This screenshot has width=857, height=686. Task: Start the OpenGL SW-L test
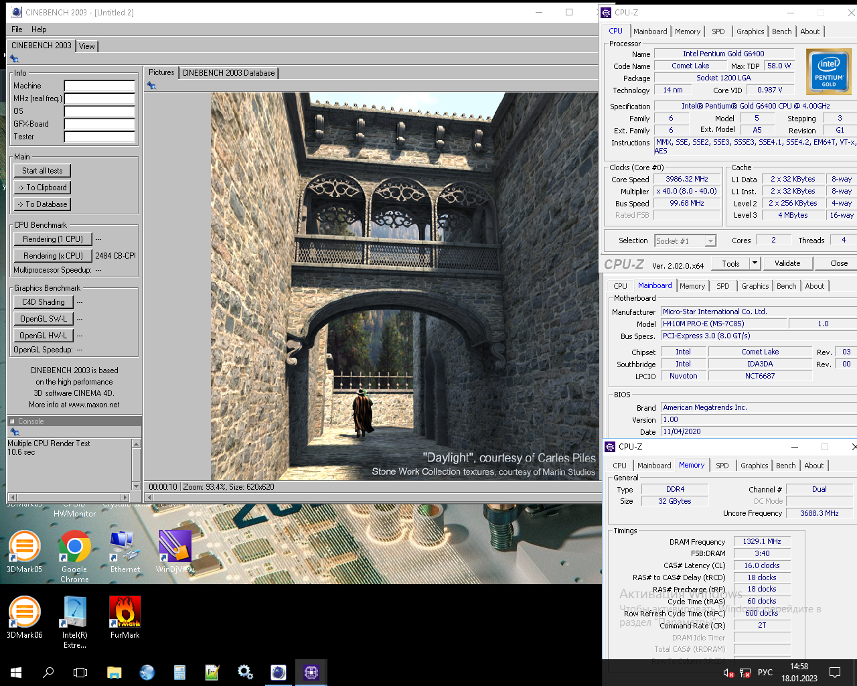pyautogui.click(x=43, y=319)
